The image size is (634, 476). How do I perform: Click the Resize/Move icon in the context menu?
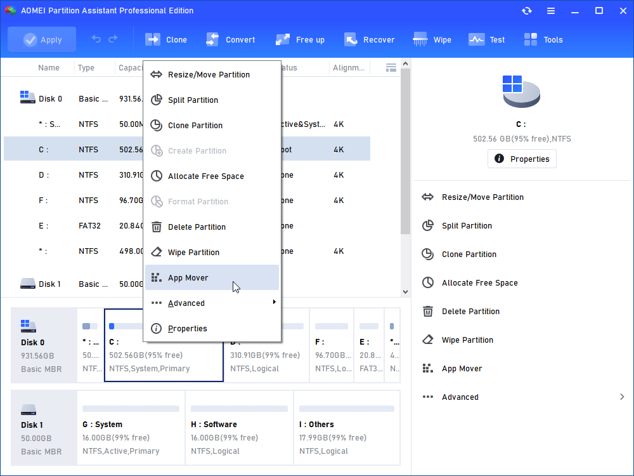coord(157,74)
